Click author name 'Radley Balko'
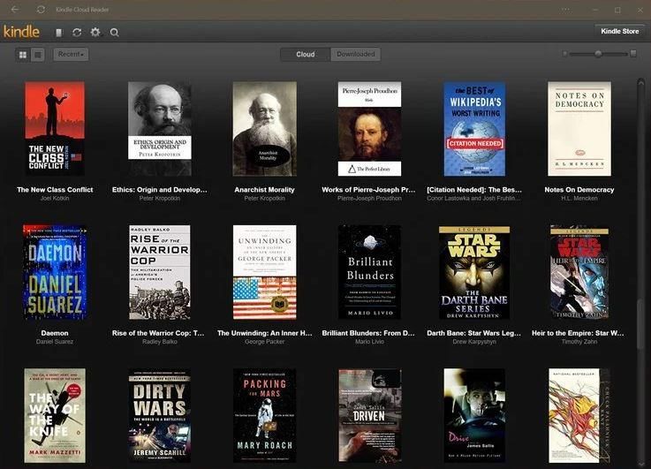651x469 pixels. (160, 342)
